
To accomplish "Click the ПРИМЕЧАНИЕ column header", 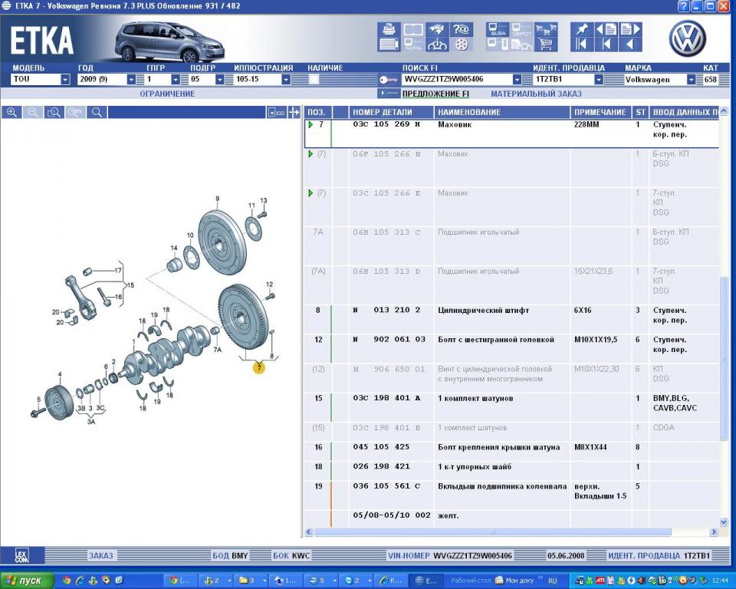I will pyautogui.click(x=600, y=112).
